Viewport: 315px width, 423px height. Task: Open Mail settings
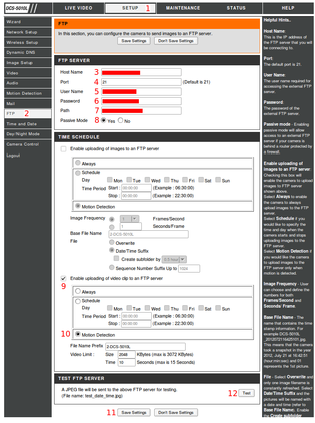tap(28, 103)
